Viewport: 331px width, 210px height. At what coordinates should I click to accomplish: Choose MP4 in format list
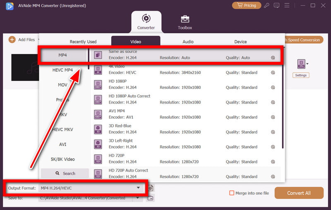coord(63,55)
